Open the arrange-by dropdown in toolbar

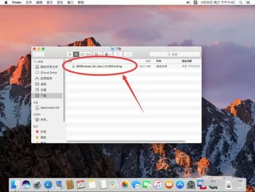click(x=97, y=54)
